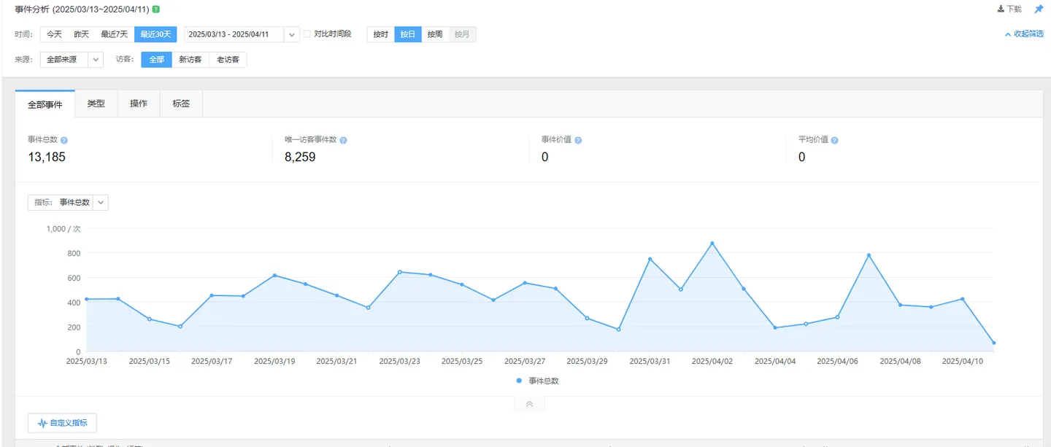
Task: Switch to the 标签 tab
Action: [x=181, y=104]
